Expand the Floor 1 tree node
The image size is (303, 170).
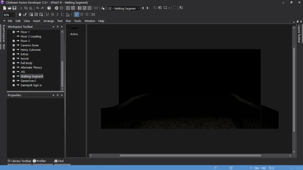13,32
